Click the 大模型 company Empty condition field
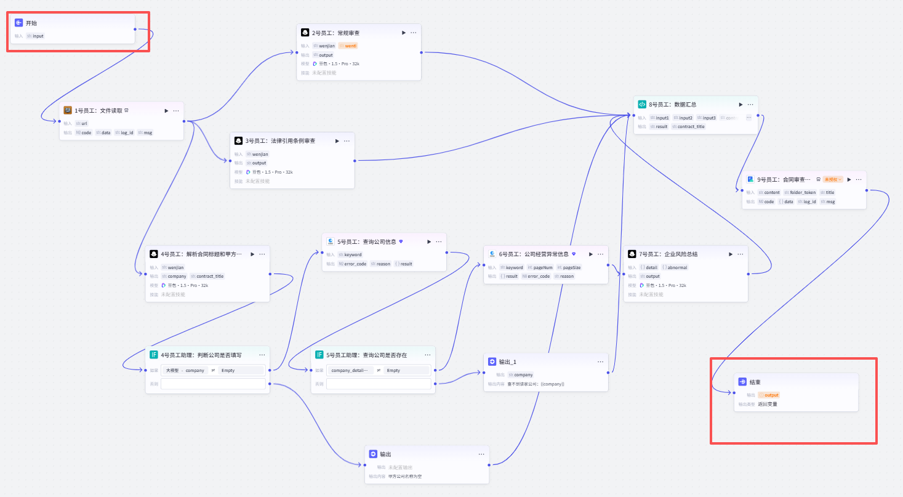 point(213,370)
